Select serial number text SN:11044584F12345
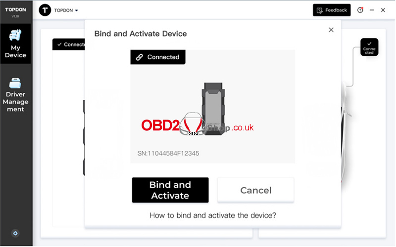 [x=168, y=153]
